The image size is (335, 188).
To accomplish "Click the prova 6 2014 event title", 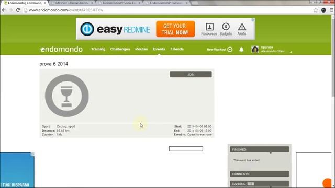I will coord(53,64).
